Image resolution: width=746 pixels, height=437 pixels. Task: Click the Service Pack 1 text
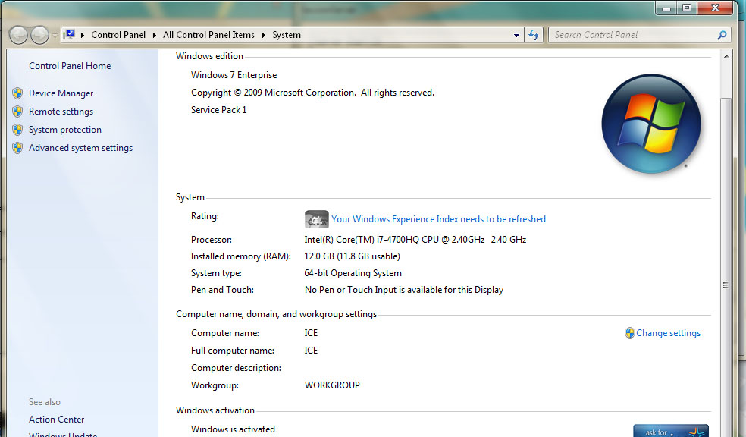[x=219, y=110]
